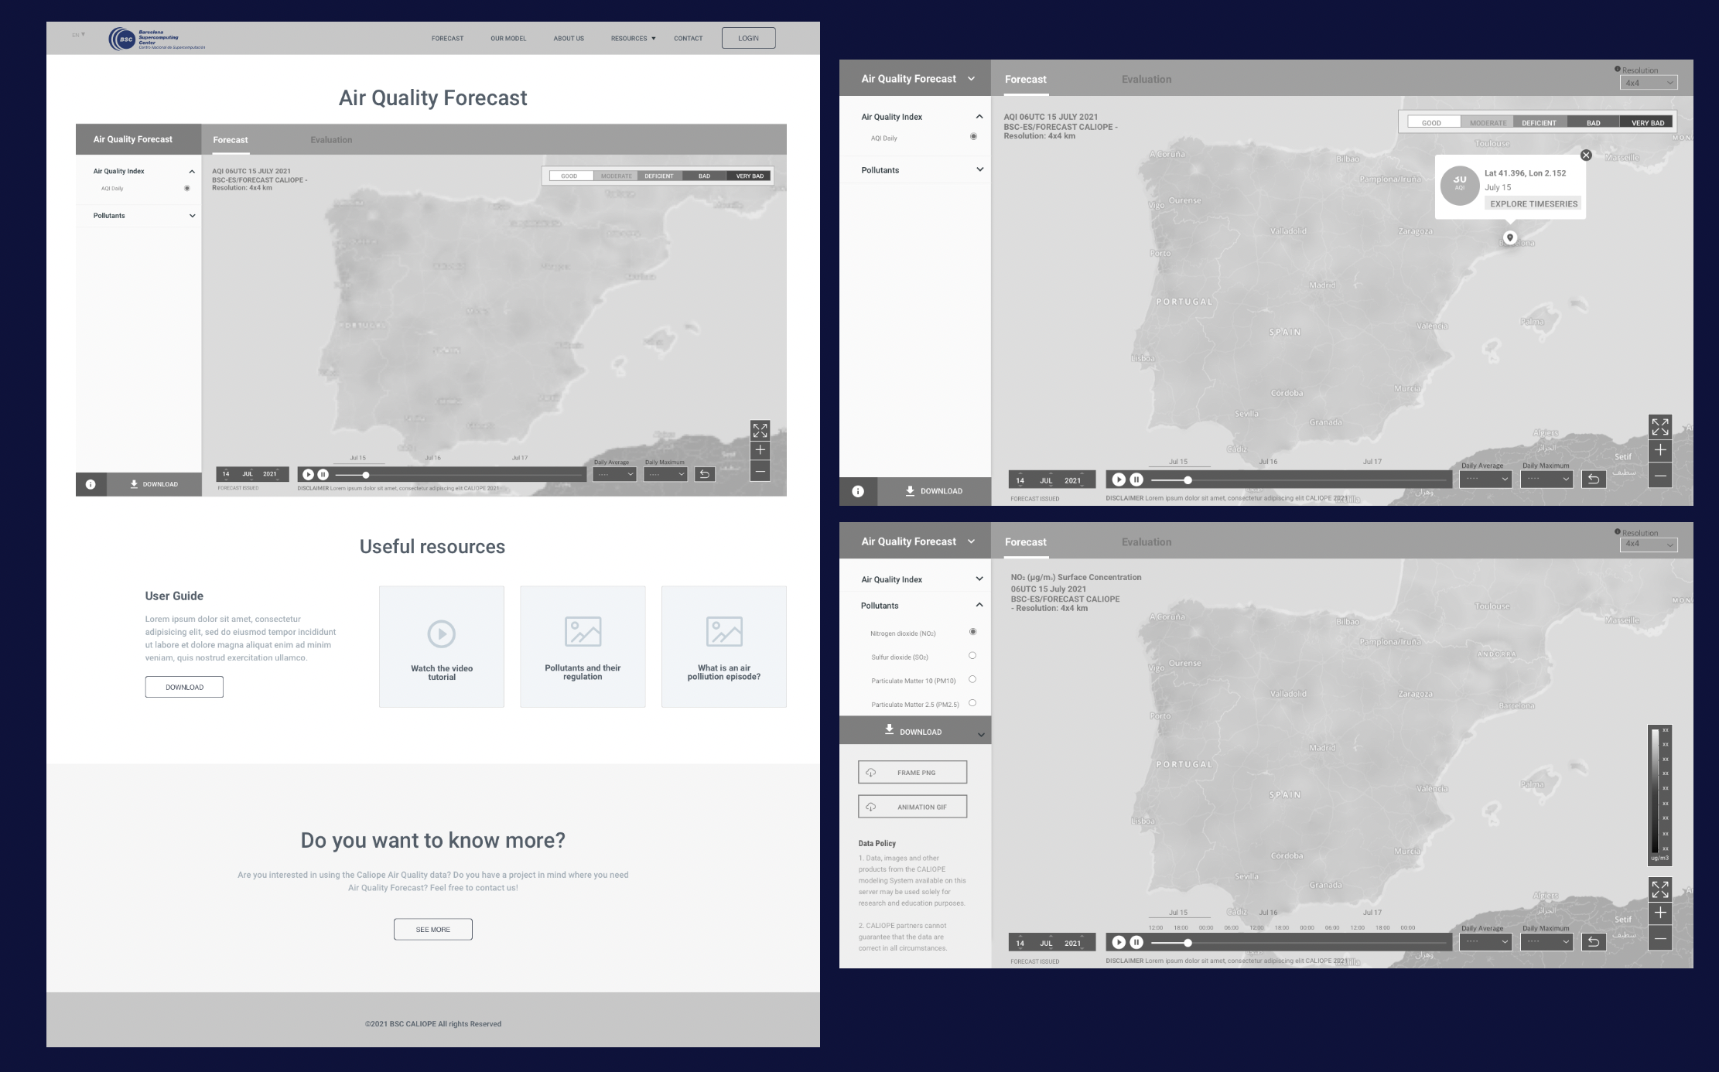This screenshot has height=1072, width=1719.
Task: Open the Pollutants and their regulation card
Action: [583, 647]
